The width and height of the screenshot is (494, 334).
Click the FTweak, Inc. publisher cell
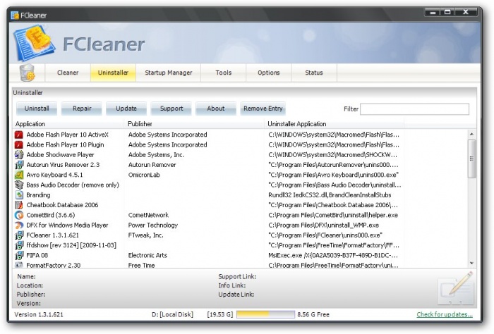click(x=145, y=235)
